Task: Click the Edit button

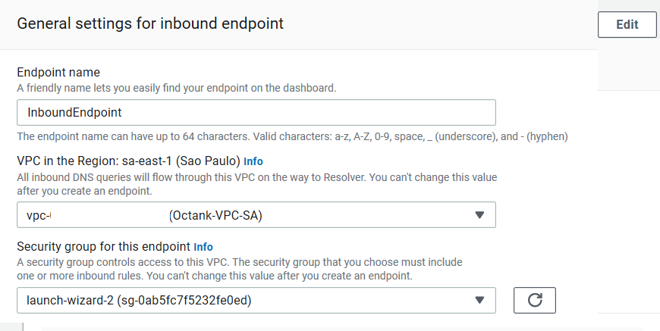Action: click(627, 24)
